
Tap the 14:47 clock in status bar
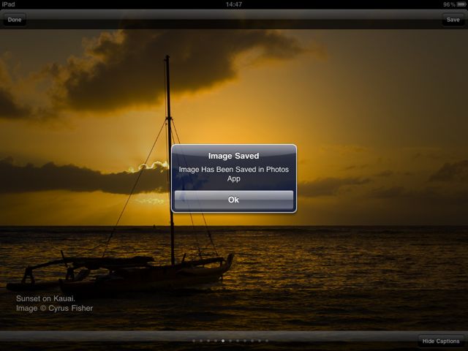(x=234, y=4)
